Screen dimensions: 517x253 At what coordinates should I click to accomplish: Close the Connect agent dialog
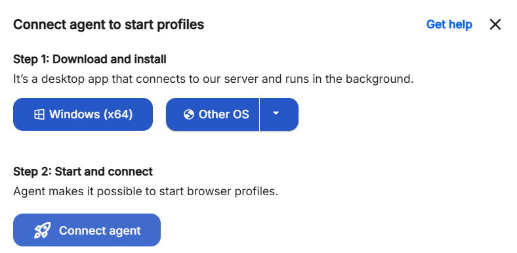tap(495, 24)
